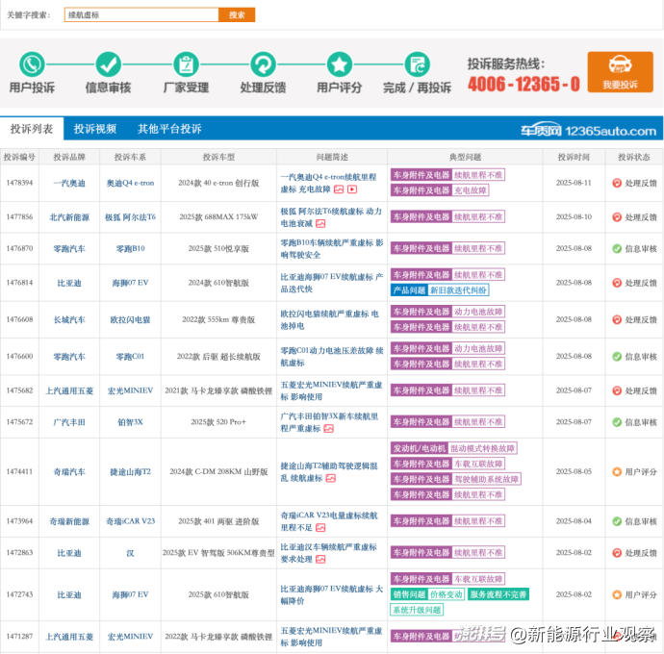Open the 零跑B10 series link
Screen dimensions: 664x654
[x=130, y=248]
